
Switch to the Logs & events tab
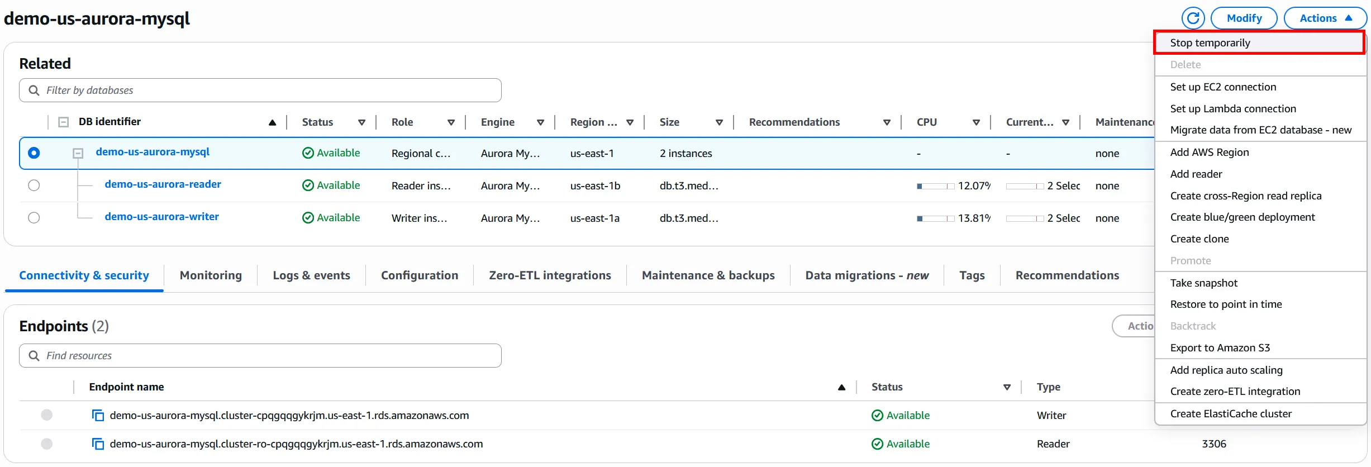311,275
